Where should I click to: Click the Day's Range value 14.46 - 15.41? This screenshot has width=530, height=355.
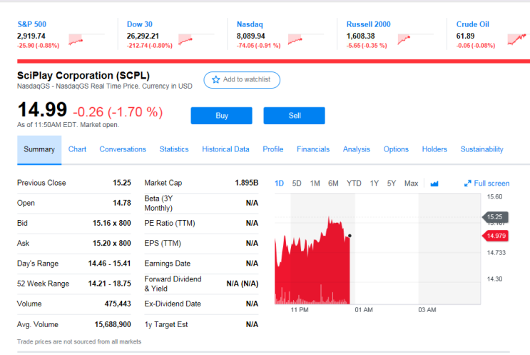(x=110, y=264)
